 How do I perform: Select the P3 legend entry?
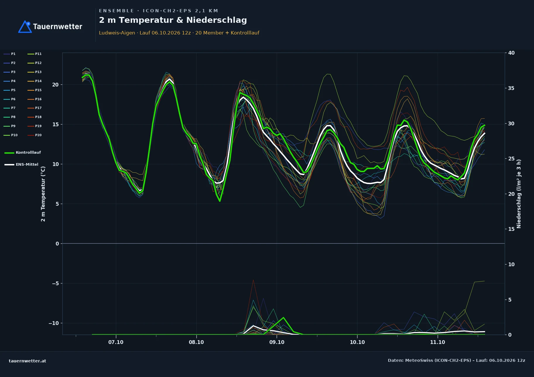pos(10,72)
